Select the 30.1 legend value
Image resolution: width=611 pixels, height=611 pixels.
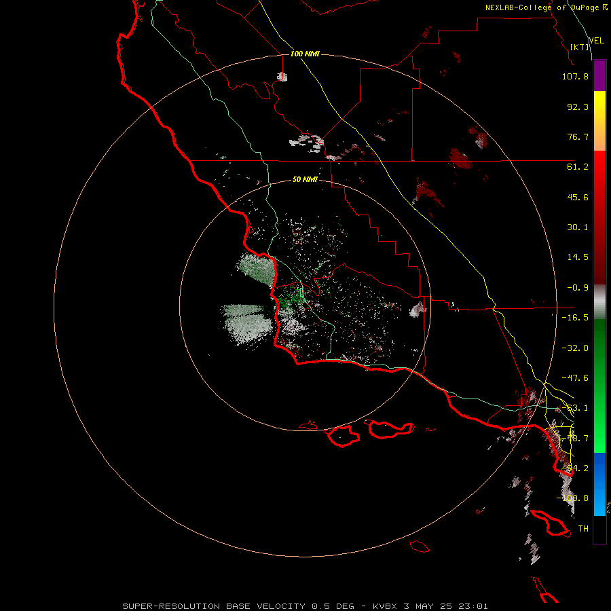(x=578, y=227)
